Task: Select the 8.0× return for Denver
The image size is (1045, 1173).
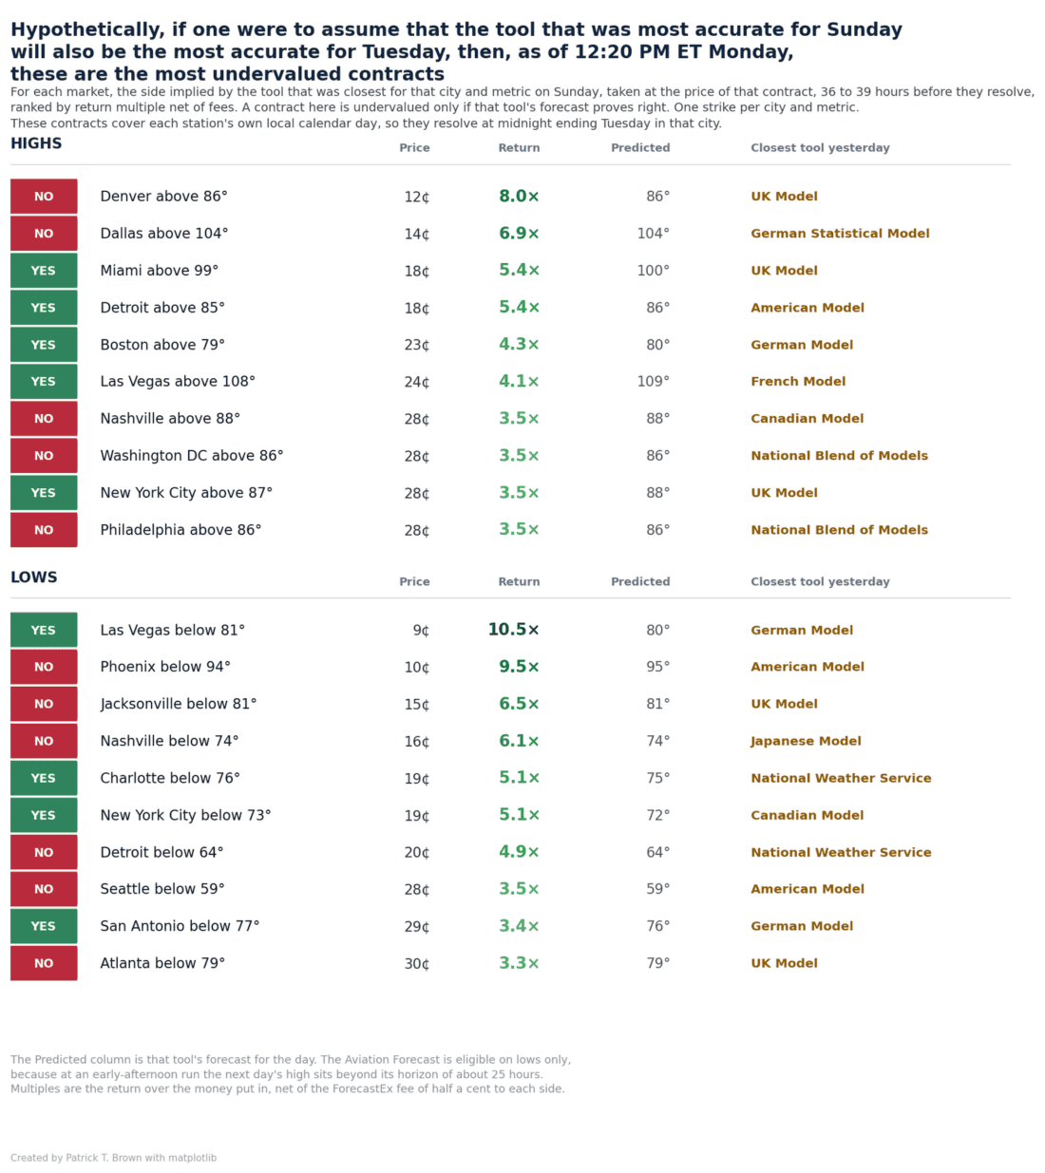Action: (519, 197)
